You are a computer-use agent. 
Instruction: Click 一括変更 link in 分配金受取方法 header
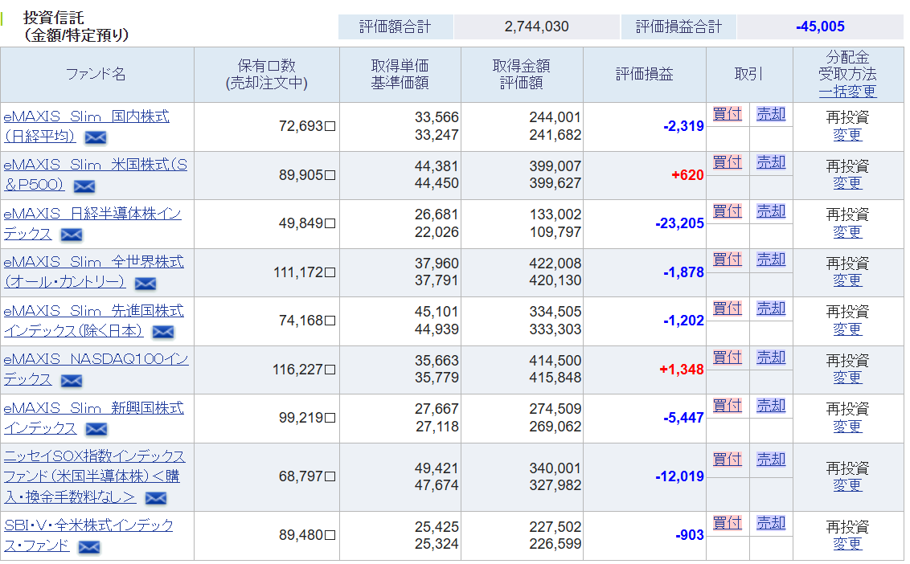847,91
